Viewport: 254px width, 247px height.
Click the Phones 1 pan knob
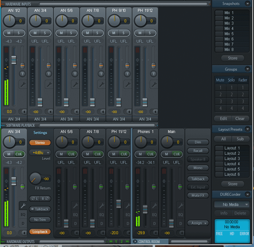pos(141,142)
